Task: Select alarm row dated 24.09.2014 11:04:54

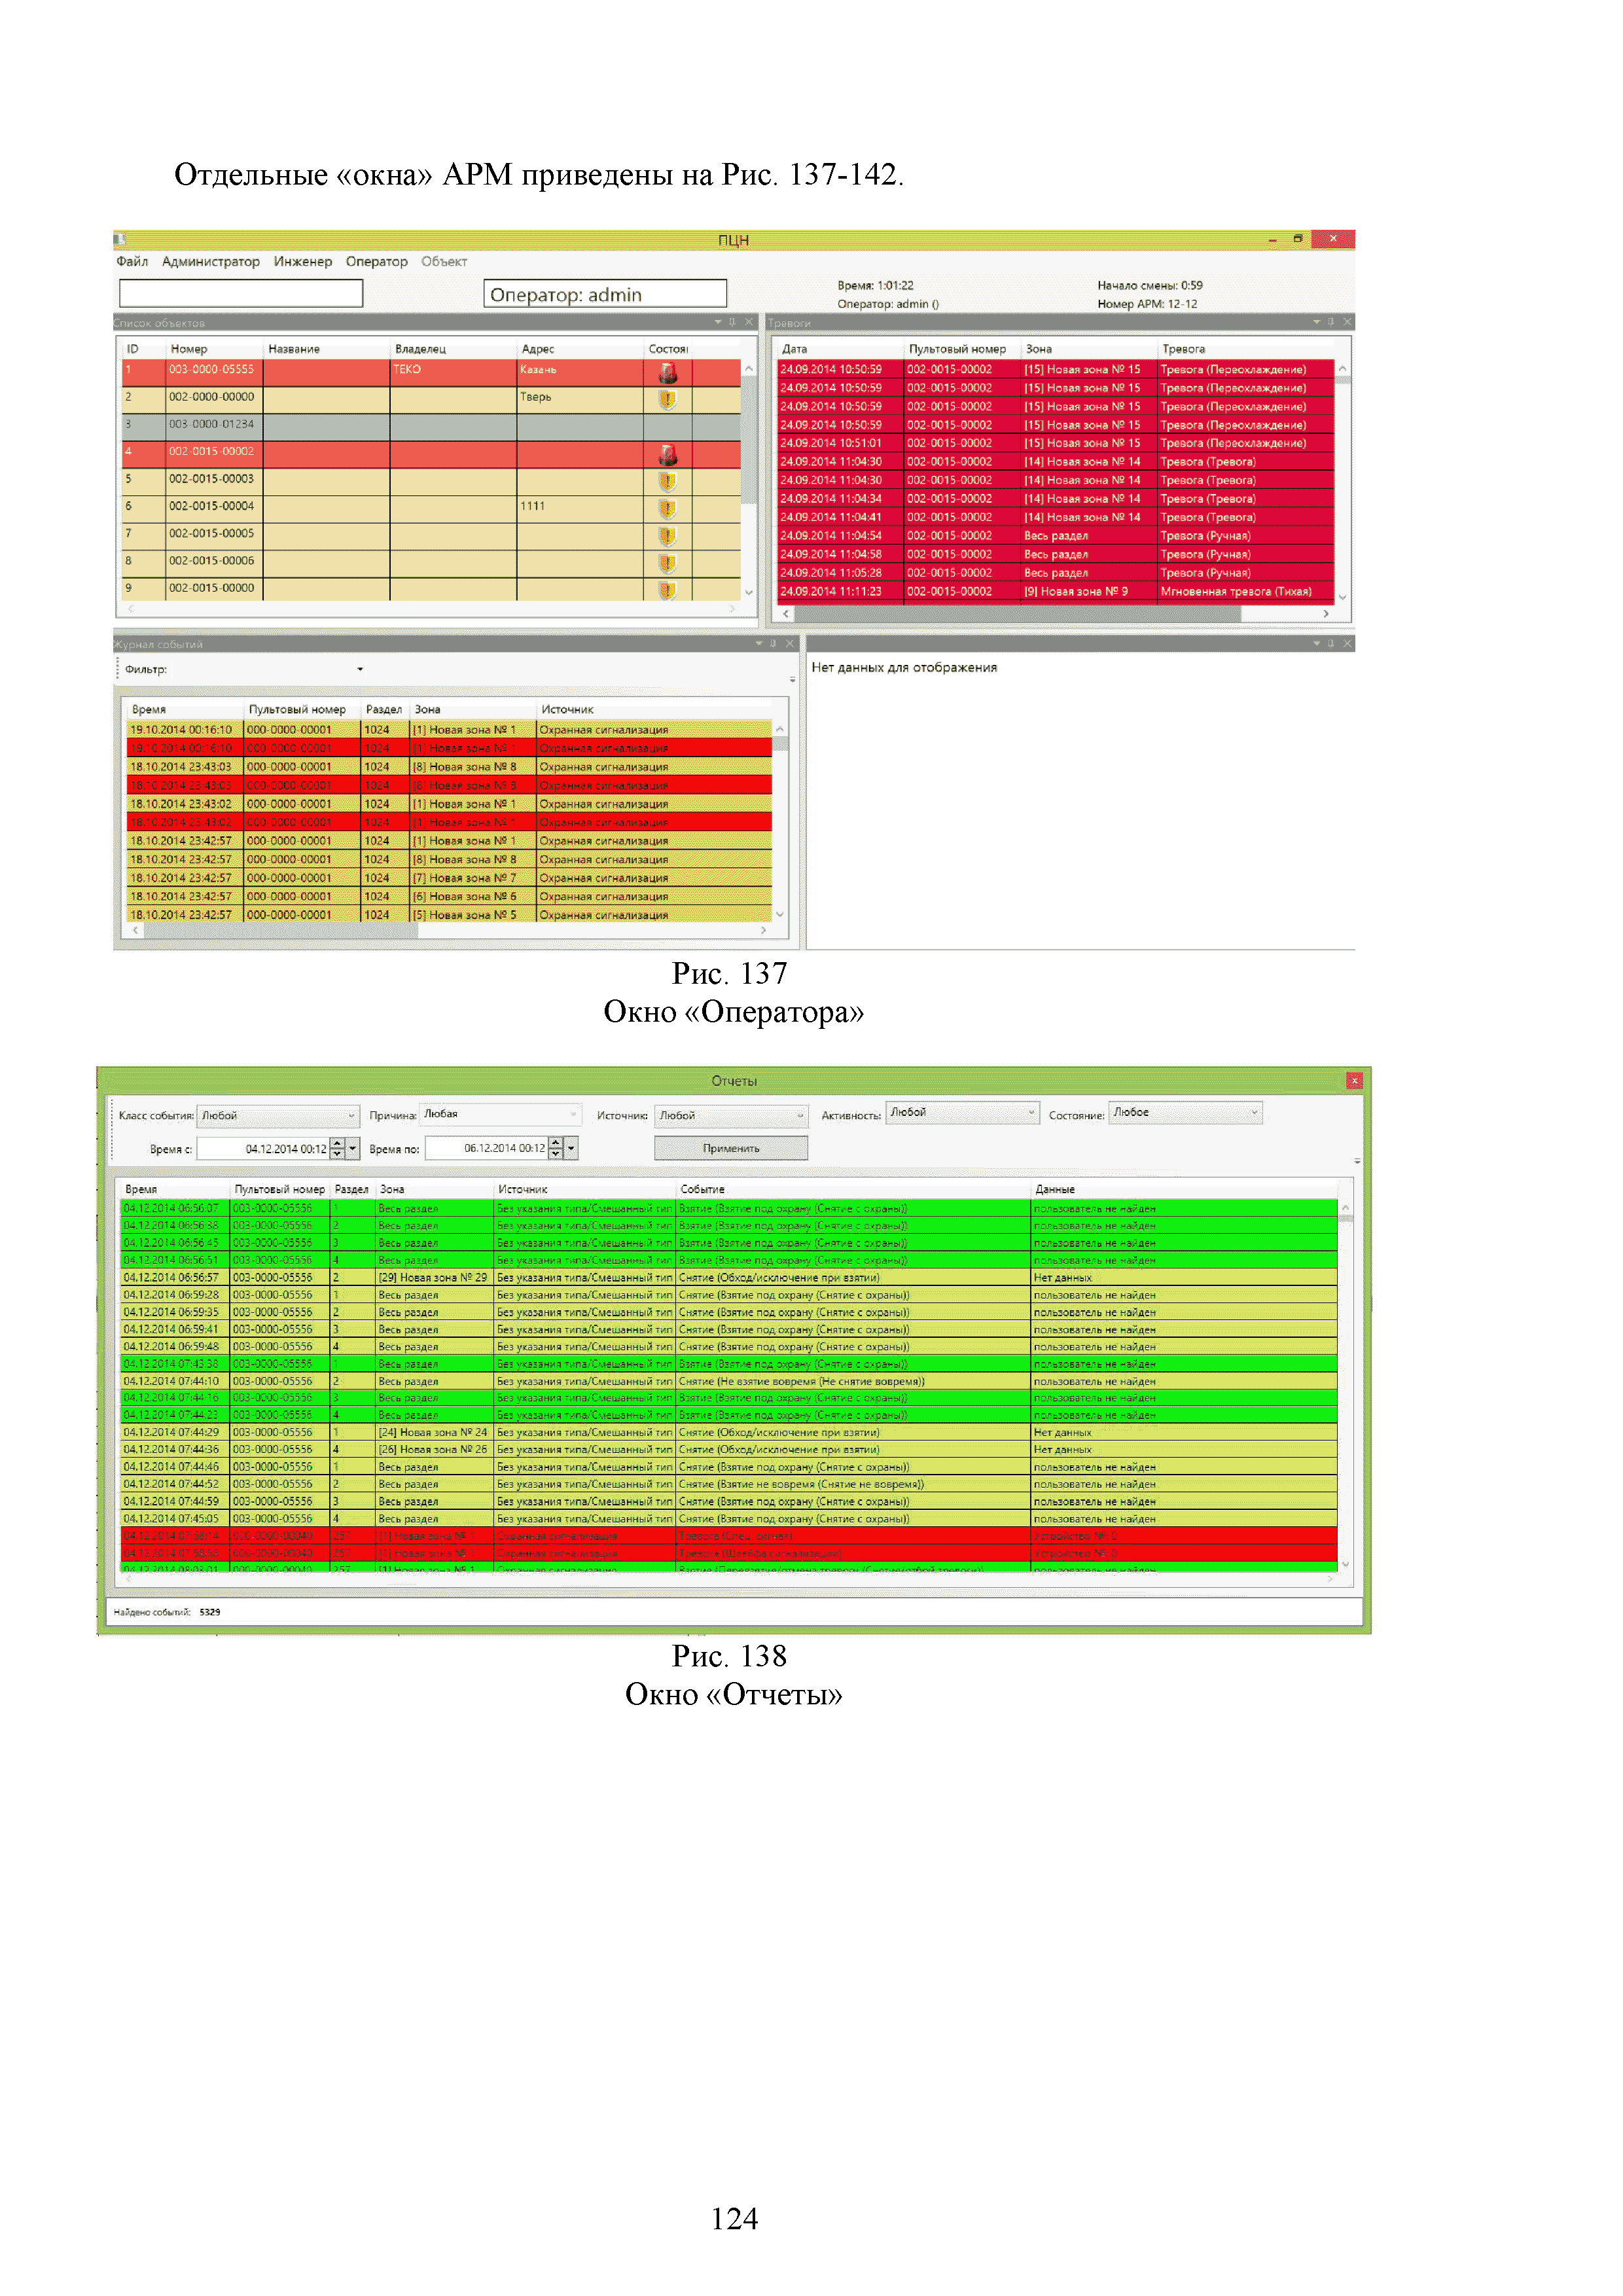Action: pyautogui.click(x=1056, y=536)
